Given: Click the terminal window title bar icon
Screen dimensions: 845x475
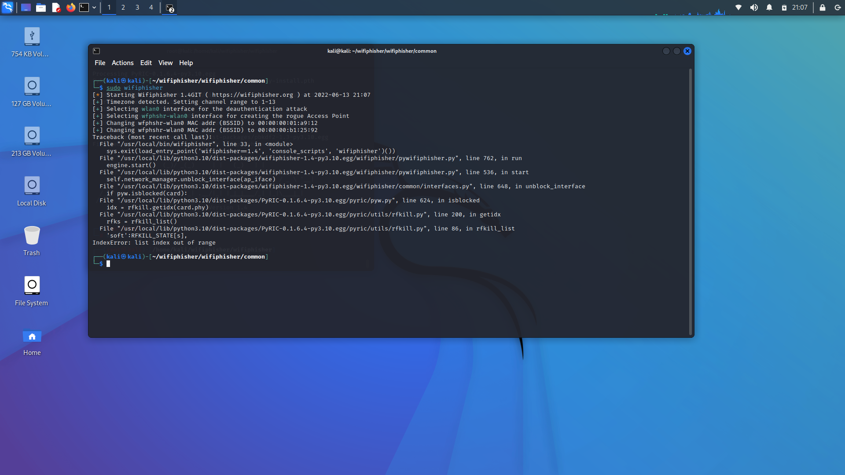Looking at the screenshot, I should [96, 51].
